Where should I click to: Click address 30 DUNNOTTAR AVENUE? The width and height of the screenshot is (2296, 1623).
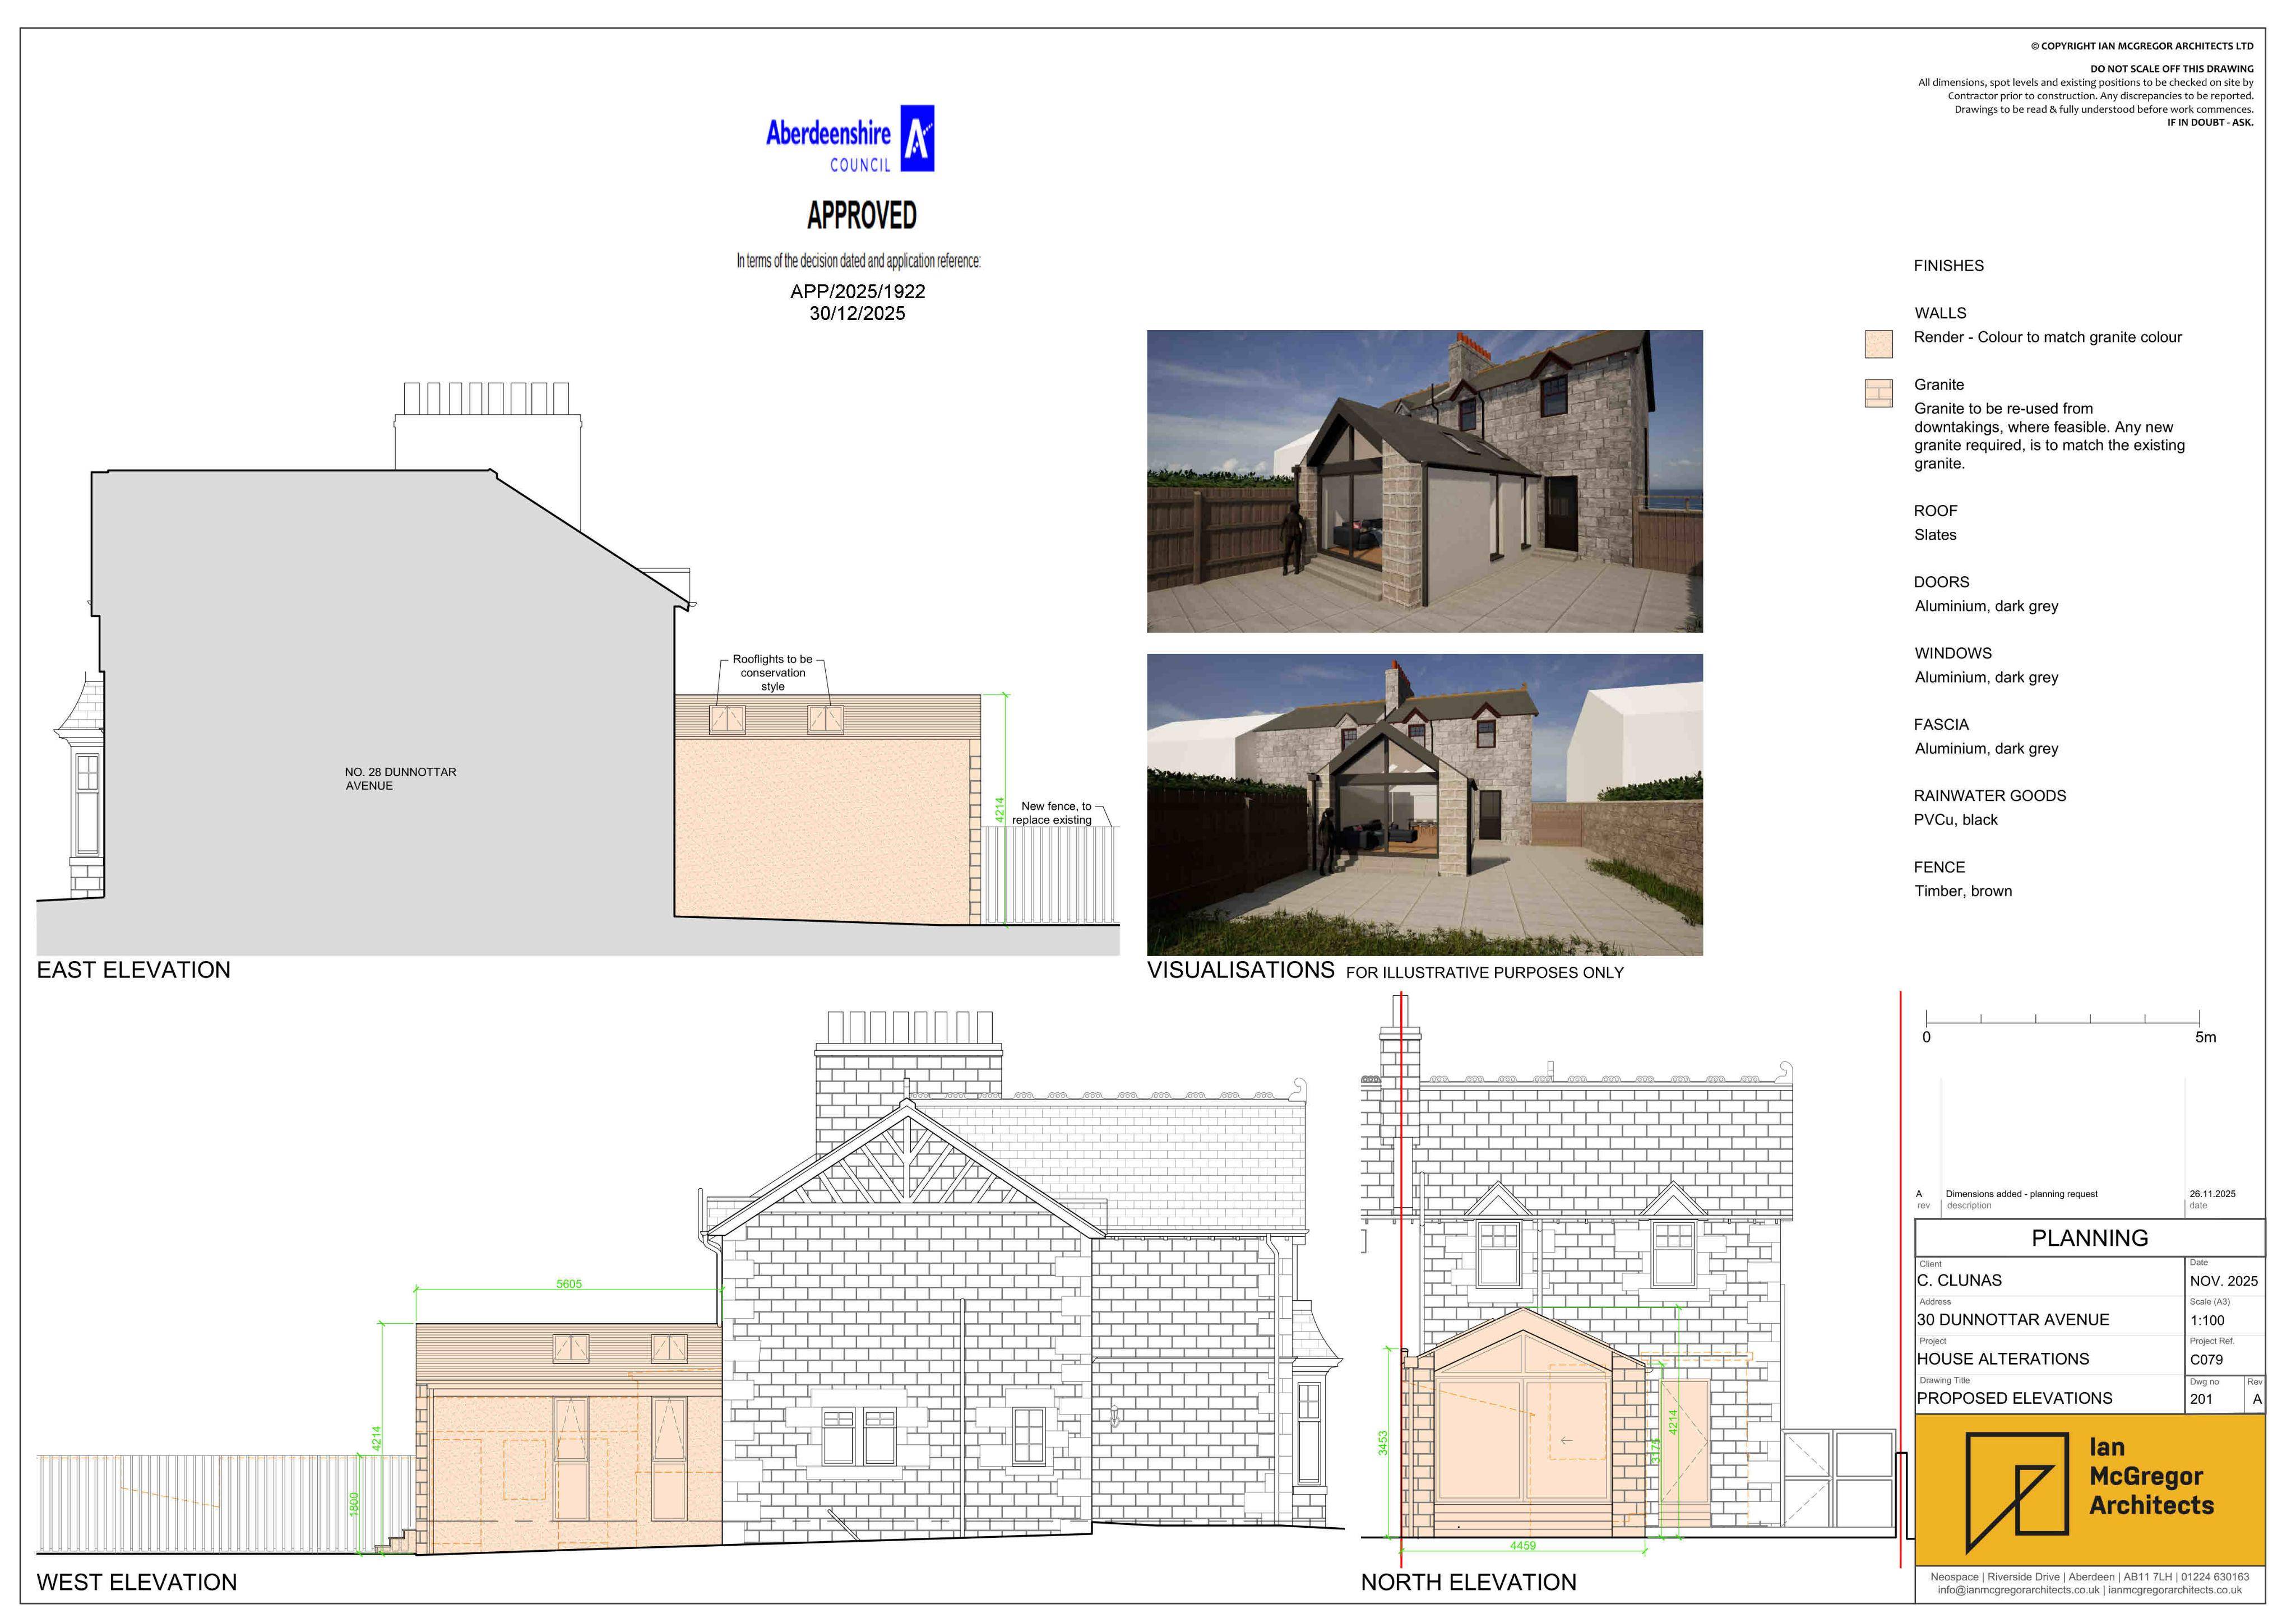click(2012, 1320)
